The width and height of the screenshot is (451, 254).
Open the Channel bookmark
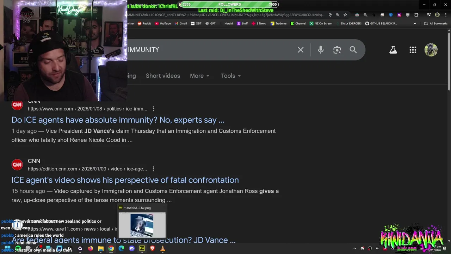(x=298, y=24)
